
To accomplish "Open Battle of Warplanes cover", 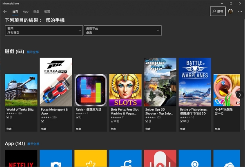I will pyautogui.click(x=195, y=82).
